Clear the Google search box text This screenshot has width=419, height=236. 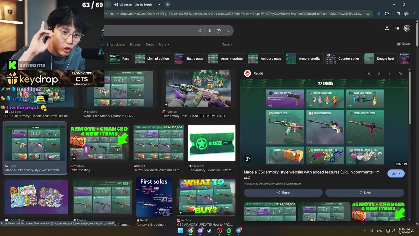pos(199,30)
